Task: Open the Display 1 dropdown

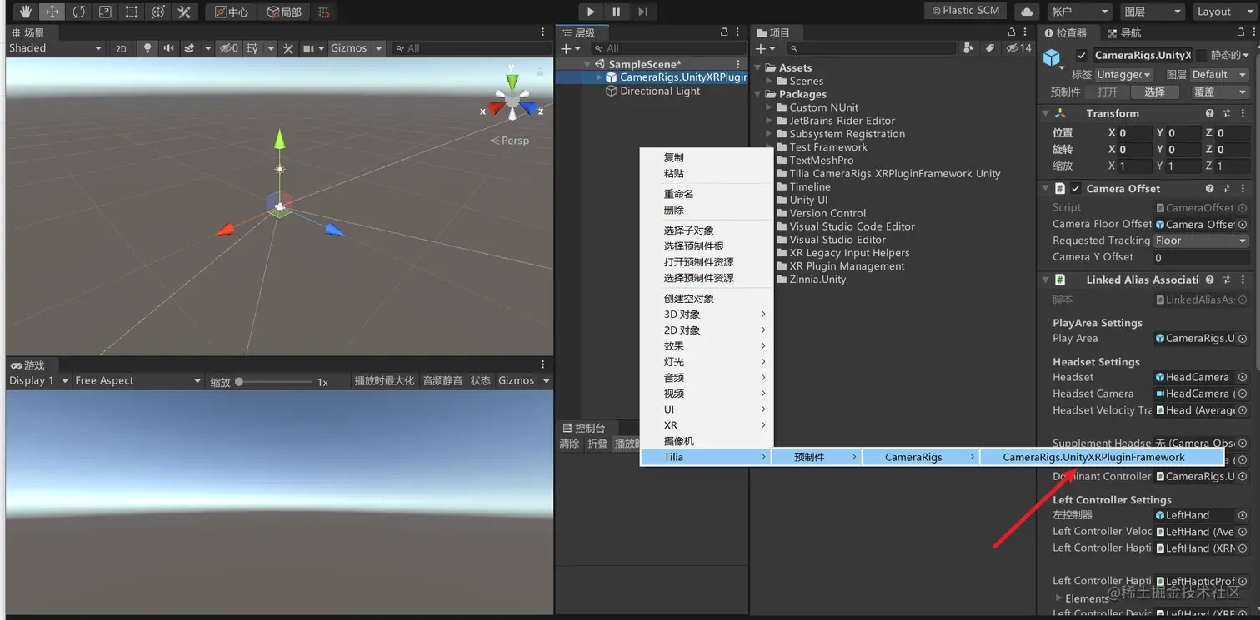Action: pyautogui.click(x=38, y=381)
